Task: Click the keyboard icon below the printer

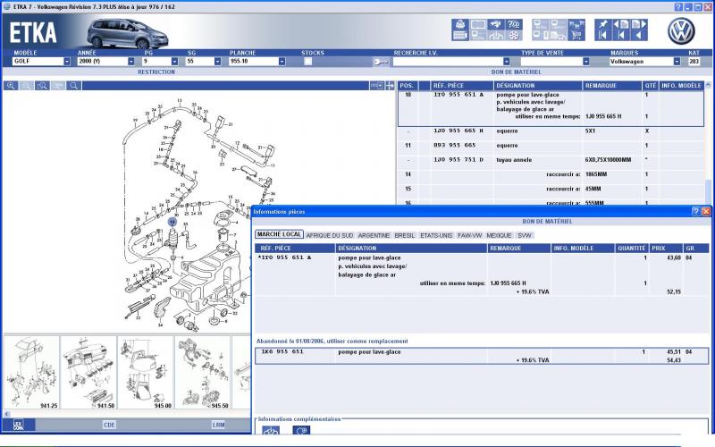Action: click(460, 36)
